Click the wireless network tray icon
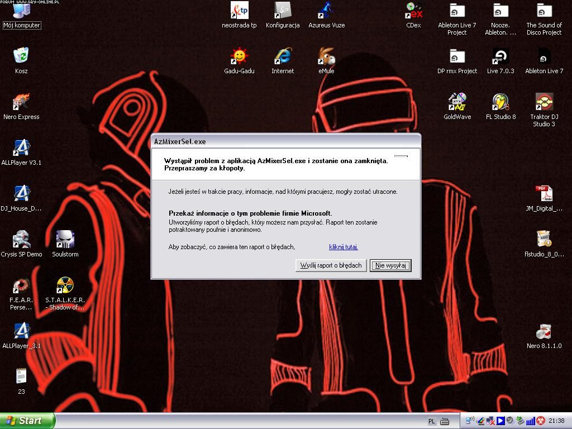This screenshot has width=572, height=429. pos(470,421)
